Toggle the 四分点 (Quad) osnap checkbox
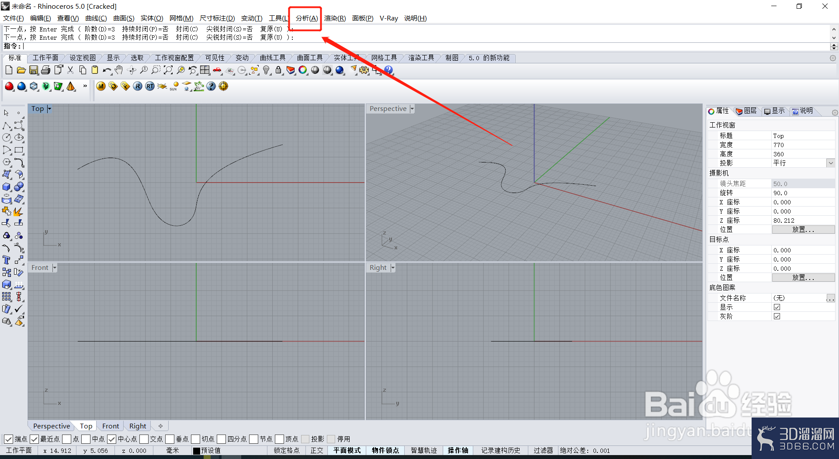839x459 pixels. click(x=221, y=439)
